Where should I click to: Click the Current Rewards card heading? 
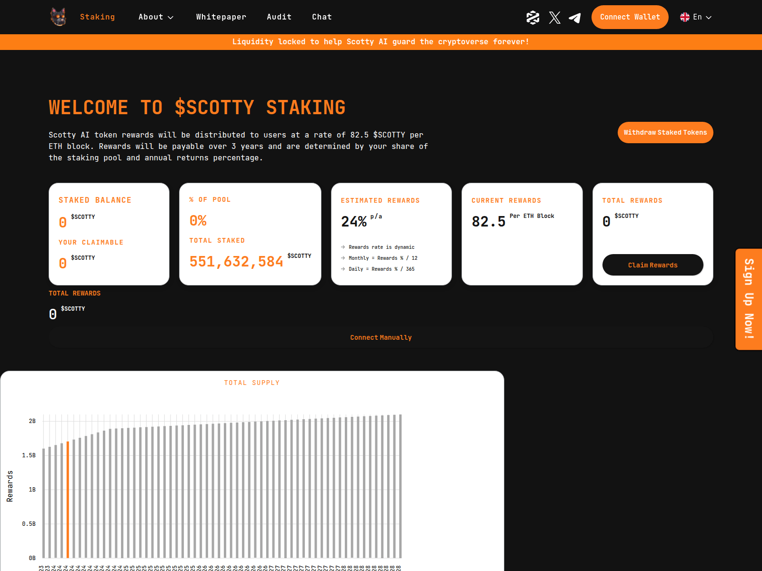pos(506,201)
